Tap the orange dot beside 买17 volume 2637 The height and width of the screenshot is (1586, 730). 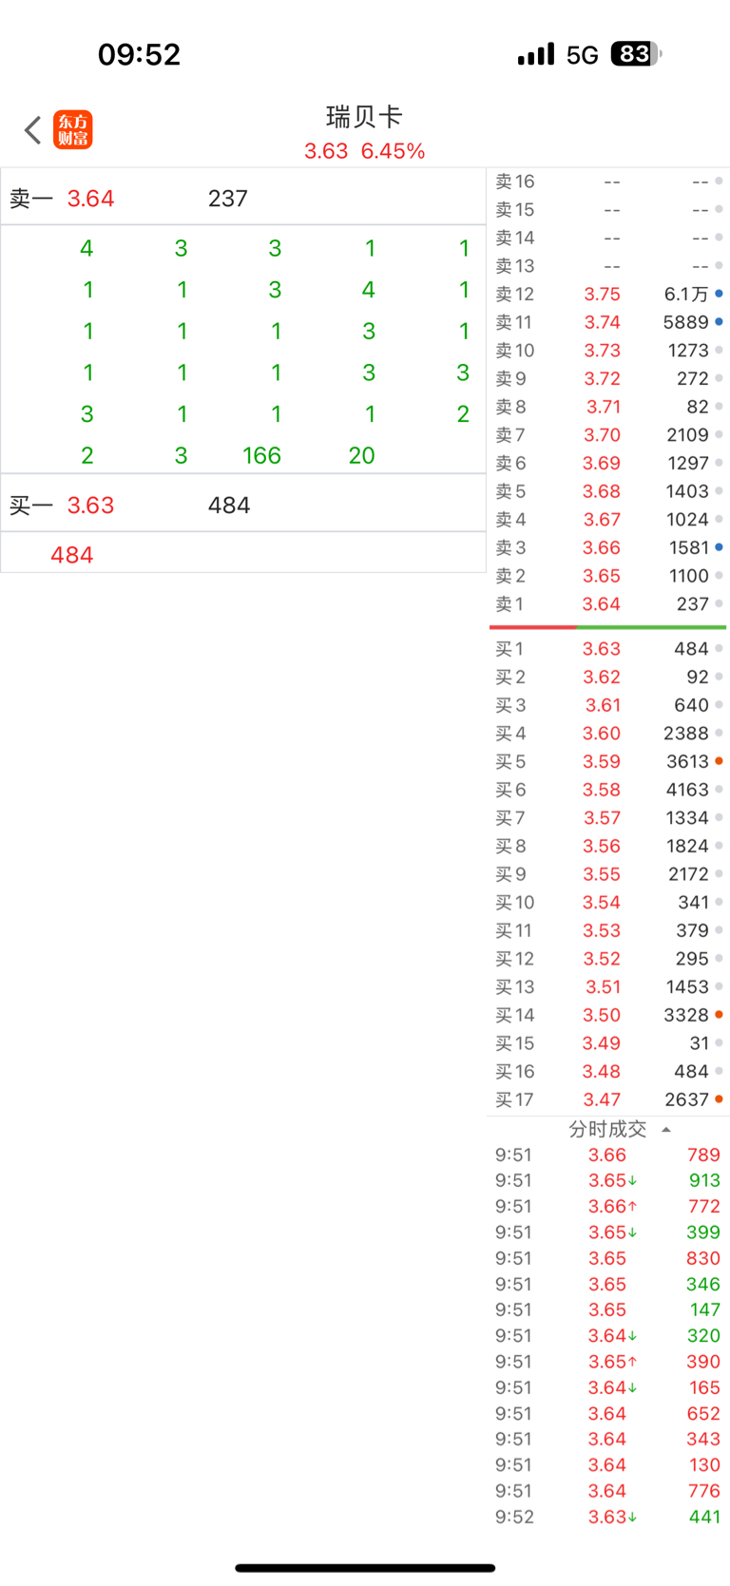(x=720, y=1099)
